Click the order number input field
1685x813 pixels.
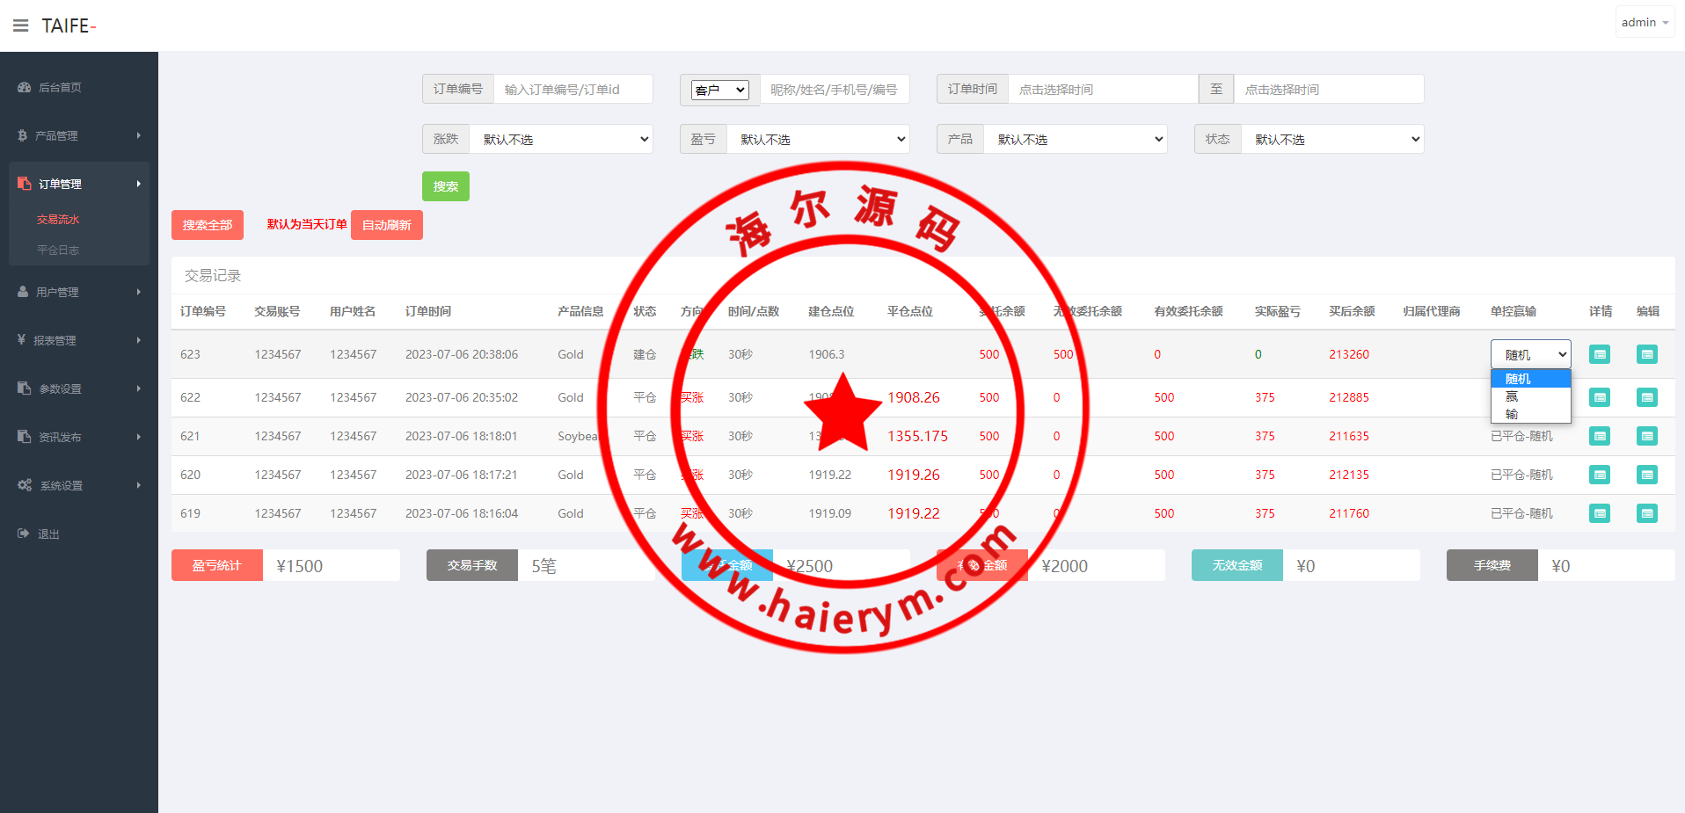(x=573, y=89)
